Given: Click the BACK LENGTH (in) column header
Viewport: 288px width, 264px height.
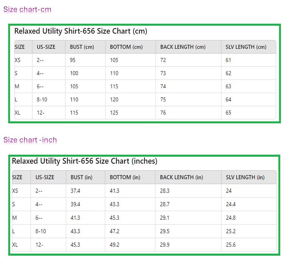Looking at the screenshot, I should coord(181,177).
